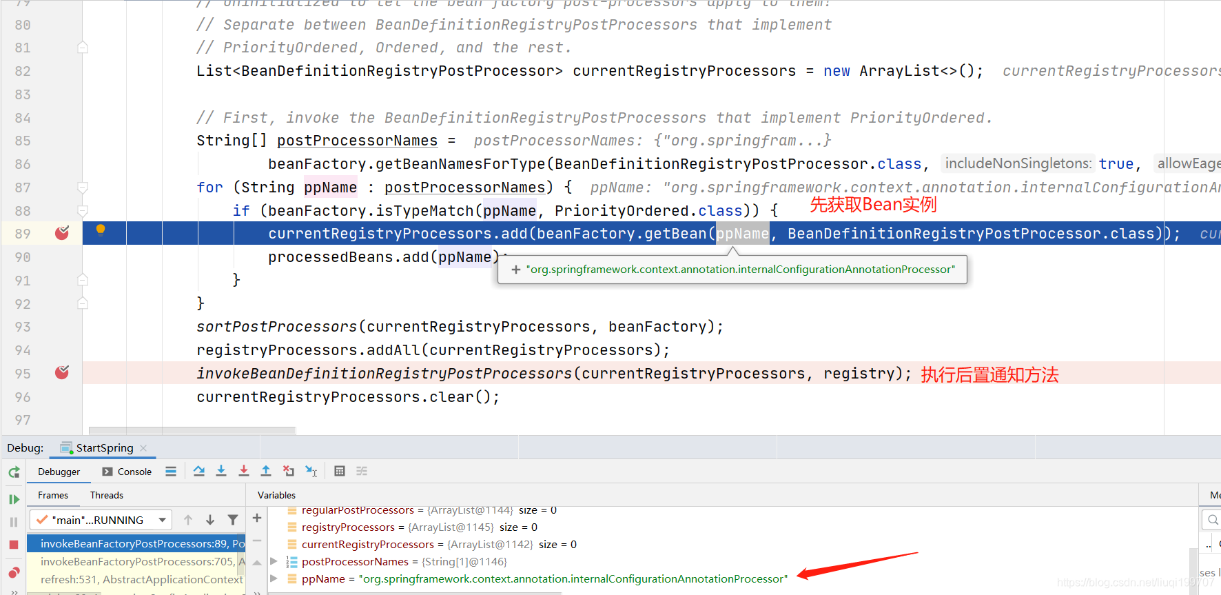Image resolution: width=1221 pixels, height=595 pixels.
Task: Open Evaluate Expression calculator
Action: 340,471
